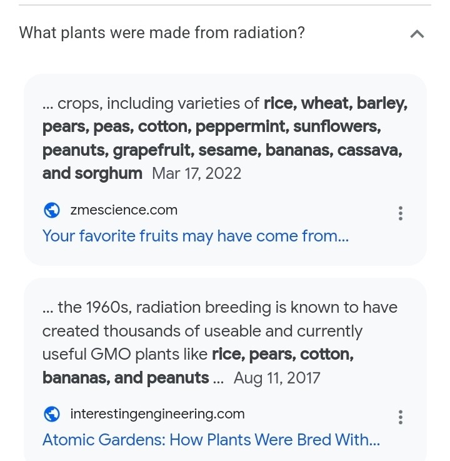
Task: Collapse the 'What plants were made from radiation?' chevron
Action: (x=417, y=34)
